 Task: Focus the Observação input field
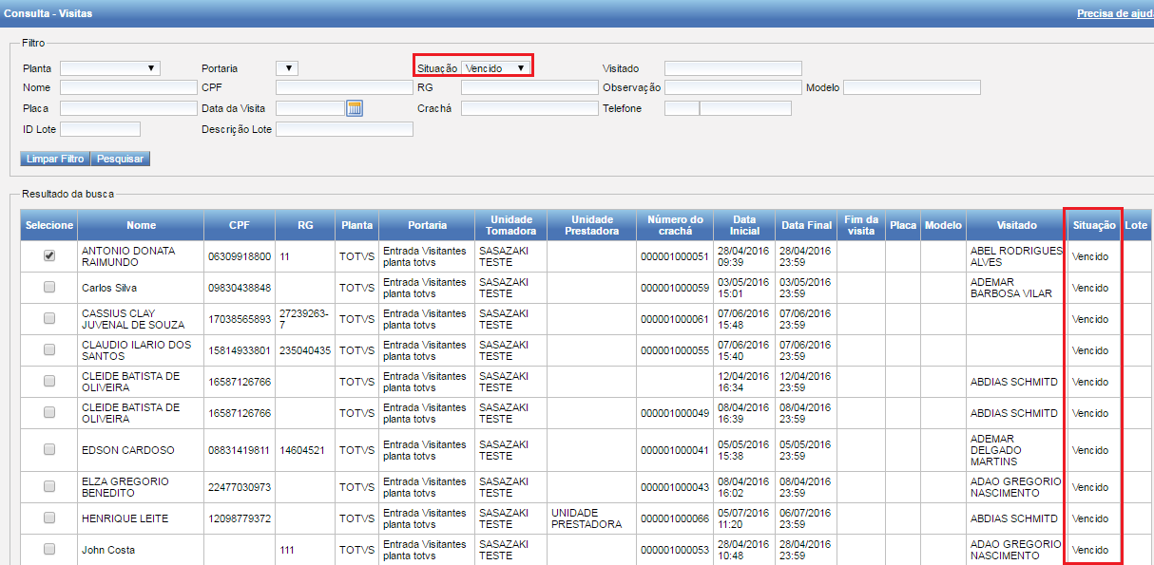[733, 87]
